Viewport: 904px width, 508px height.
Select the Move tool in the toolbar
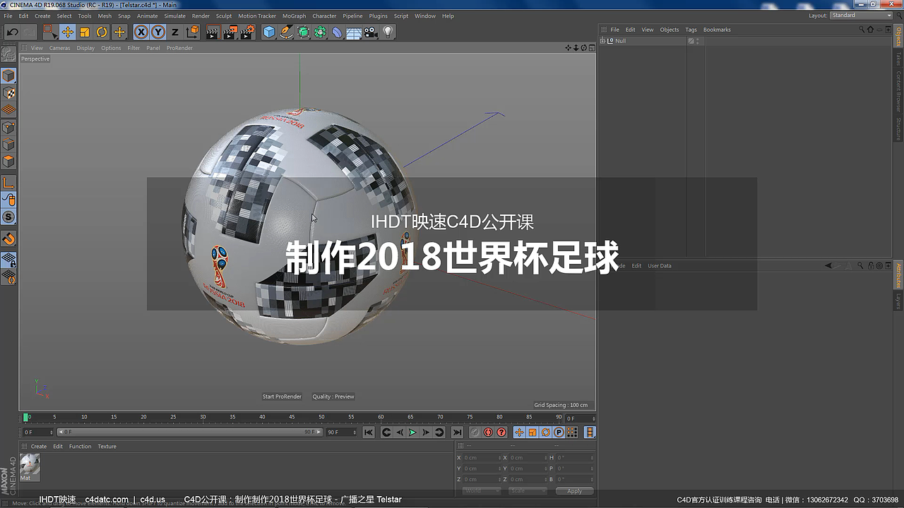pos(68,32)
